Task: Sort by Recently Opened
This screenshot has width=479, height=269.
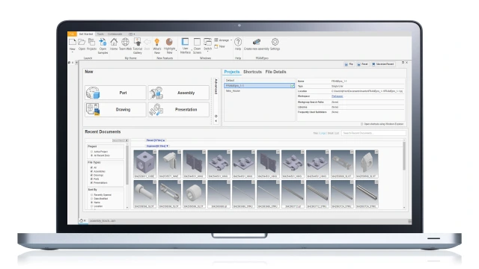Action: tap(91, 195)
